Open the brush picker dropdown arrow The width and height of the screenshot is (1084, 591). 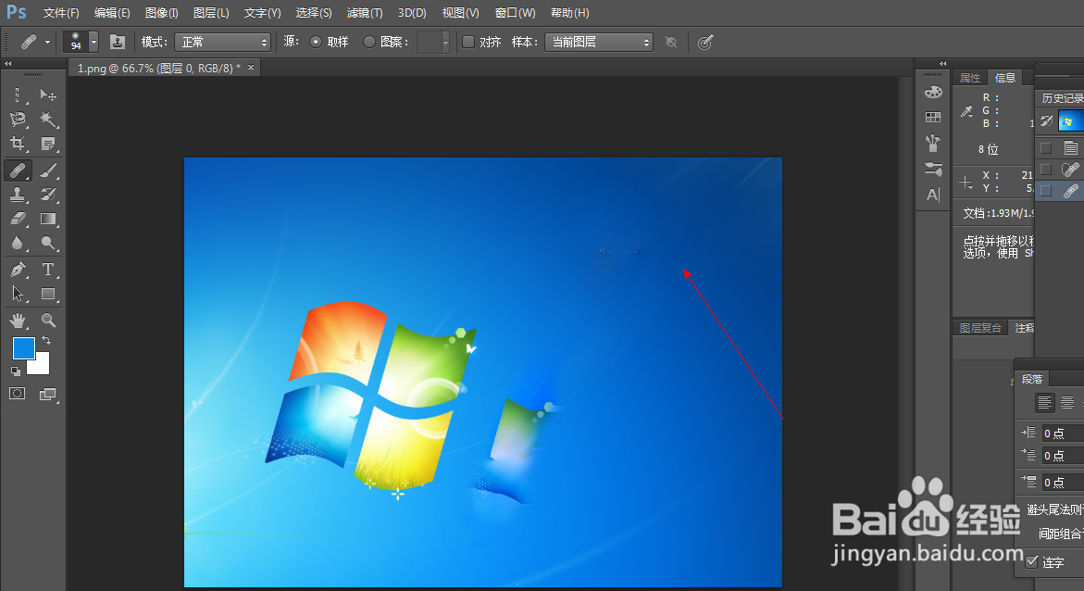pyautogui.click(x=93, y=43)
